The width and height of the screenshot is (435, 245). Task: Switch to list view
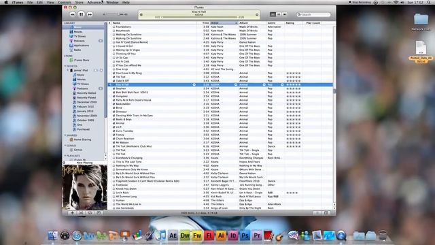pyautogui.click(x=273, y=14)
